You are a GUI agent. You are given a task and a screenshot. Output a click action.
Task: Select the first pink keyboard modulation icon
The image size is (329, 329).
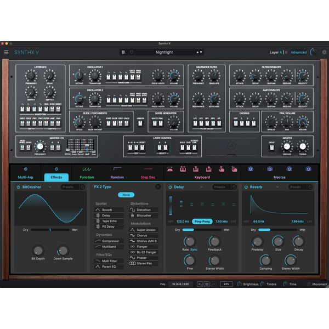coord(170,169)
